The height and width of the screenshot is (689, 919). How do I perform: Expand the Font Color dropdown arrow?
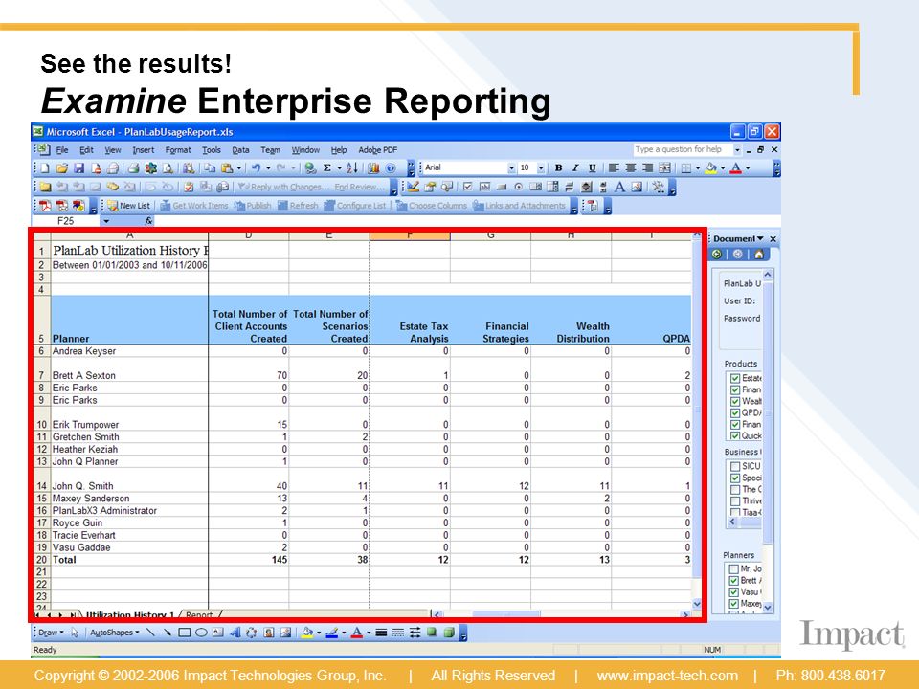pyautogui.click(x=748, y=168)
